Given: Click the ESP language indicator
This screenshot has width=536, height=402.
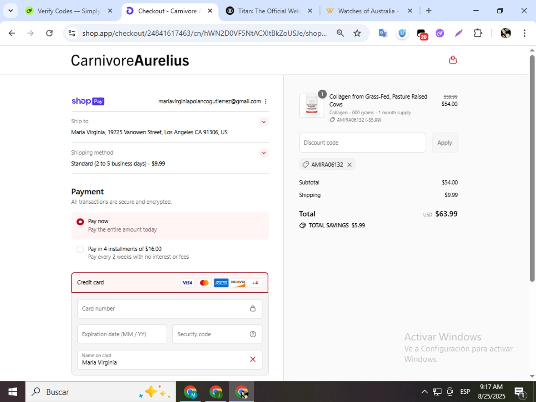Looking at the screenshot, I should tap(465, 392).
